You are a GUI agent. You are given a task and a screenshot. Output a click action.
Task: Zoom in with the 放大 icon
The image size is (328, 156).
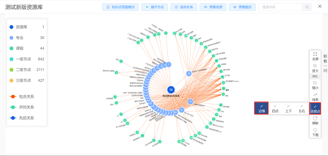(315, 66)
